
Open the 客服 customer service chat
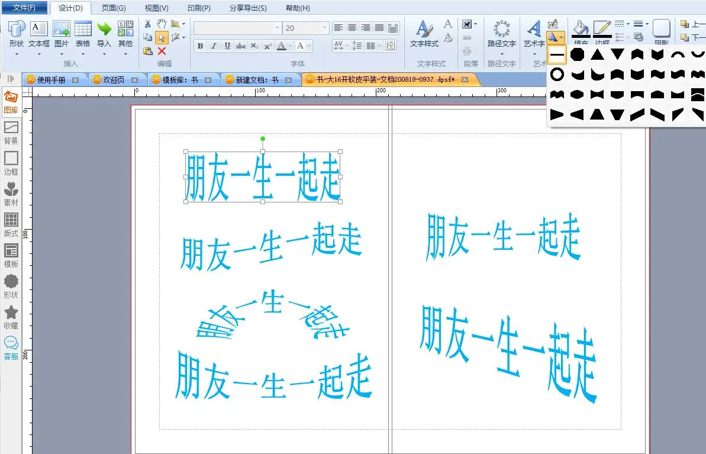coord(11,348)
